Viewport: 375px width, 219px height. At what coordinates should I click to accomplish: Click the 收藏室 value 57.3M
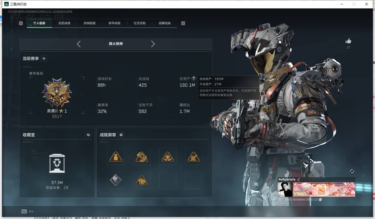pos(57,183)
